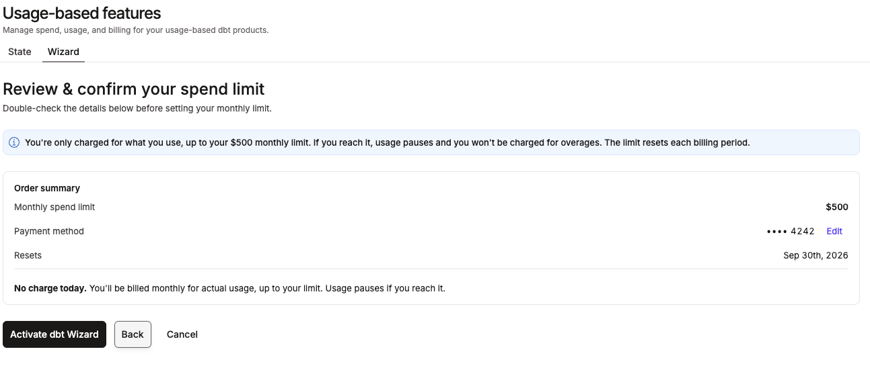The width and height of the screenshot is (870, 376).
Task: Click the 'Usage-based features' page title
Action: (82, 13)
